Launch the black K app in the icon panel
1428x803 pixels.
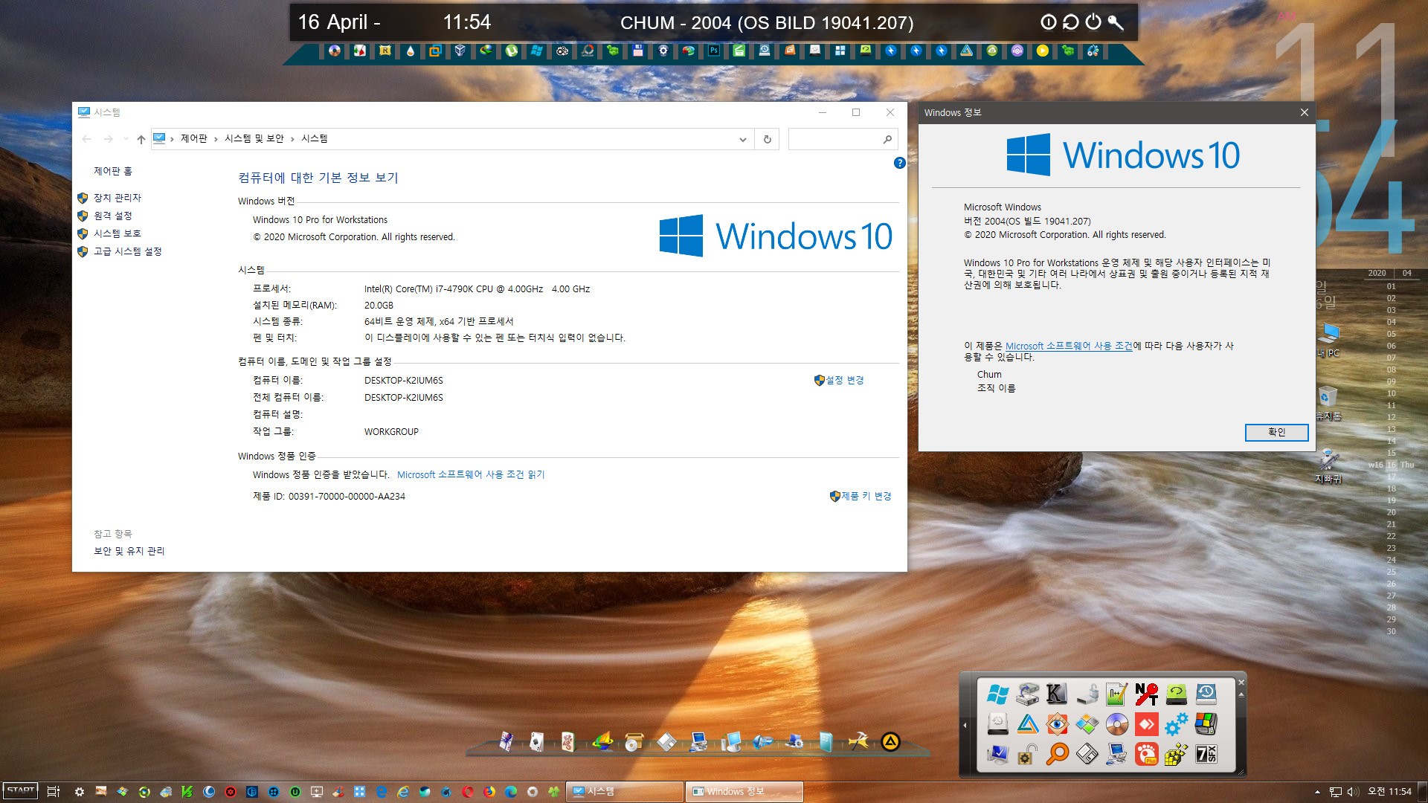tap(1057, 694)
